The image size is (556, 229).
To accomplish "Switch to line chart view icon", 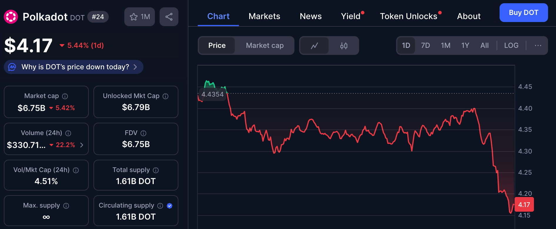I will coord(314,46).
